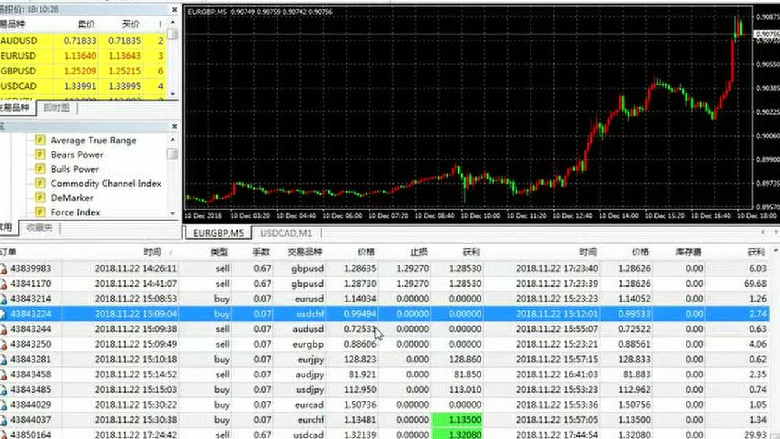Click the DeMarker indicator icon
Image resolution: width=780 pixels, height=439 pixels.
click(40, 198)
